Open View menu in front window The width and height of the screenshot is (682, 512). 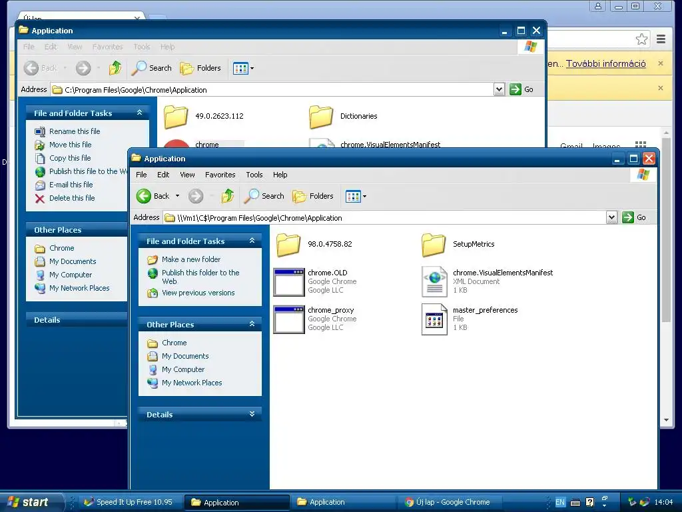pyautogui.click(x=187, y=175)
